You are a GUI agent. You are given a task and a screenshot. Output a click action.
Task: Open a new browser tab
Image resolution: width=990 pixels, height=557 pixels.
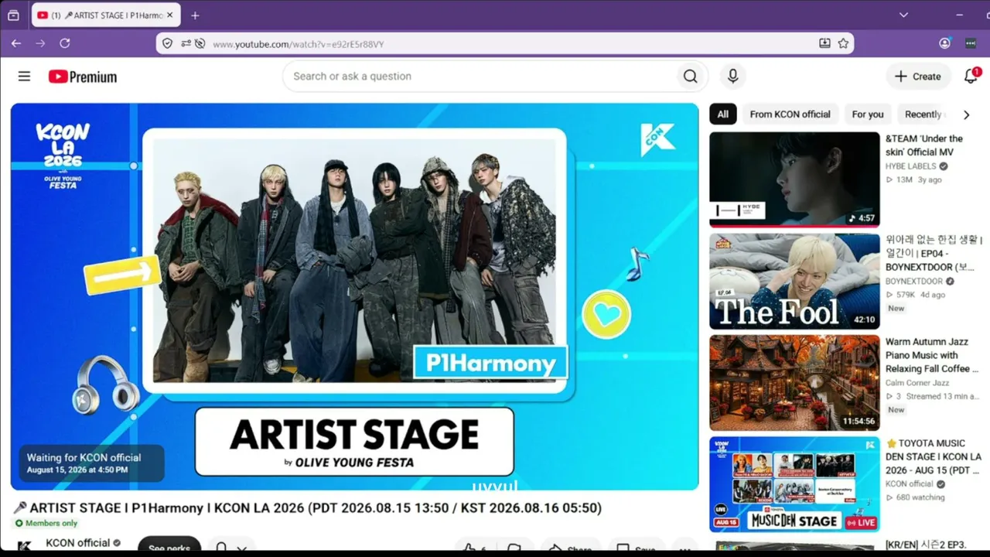[195, 15]
